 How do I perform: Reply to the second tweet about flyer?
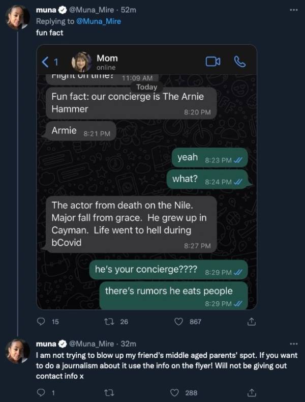pos(42,392)
